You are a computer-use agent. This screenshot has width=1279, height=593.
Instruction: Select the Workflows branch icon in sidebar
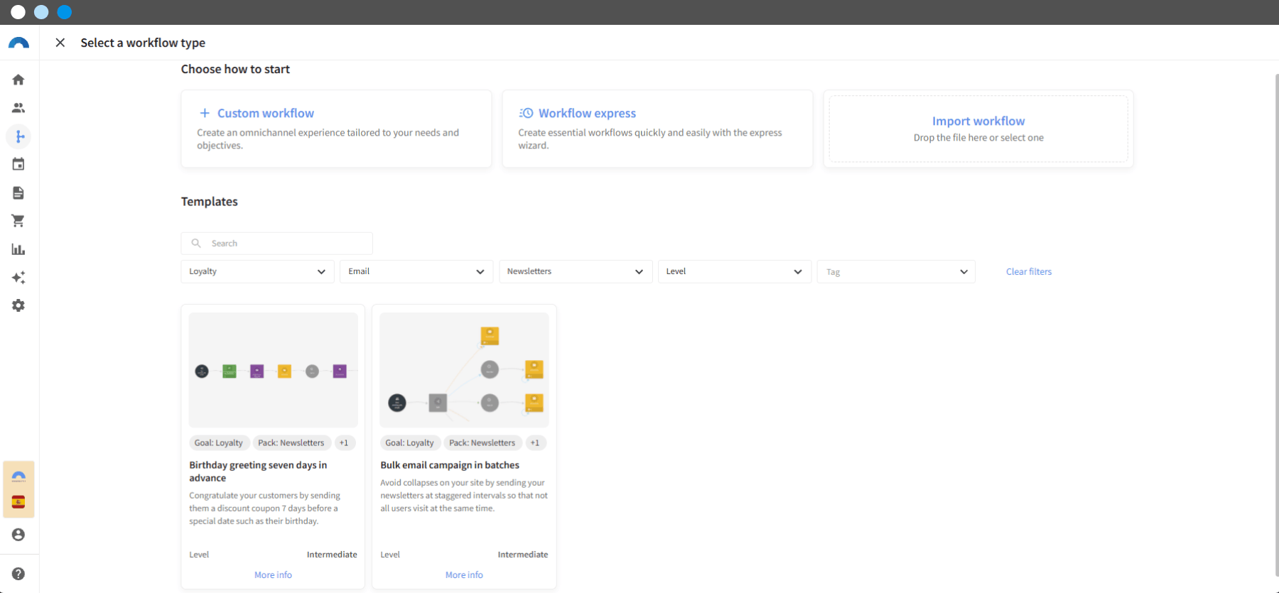point(18,136)
